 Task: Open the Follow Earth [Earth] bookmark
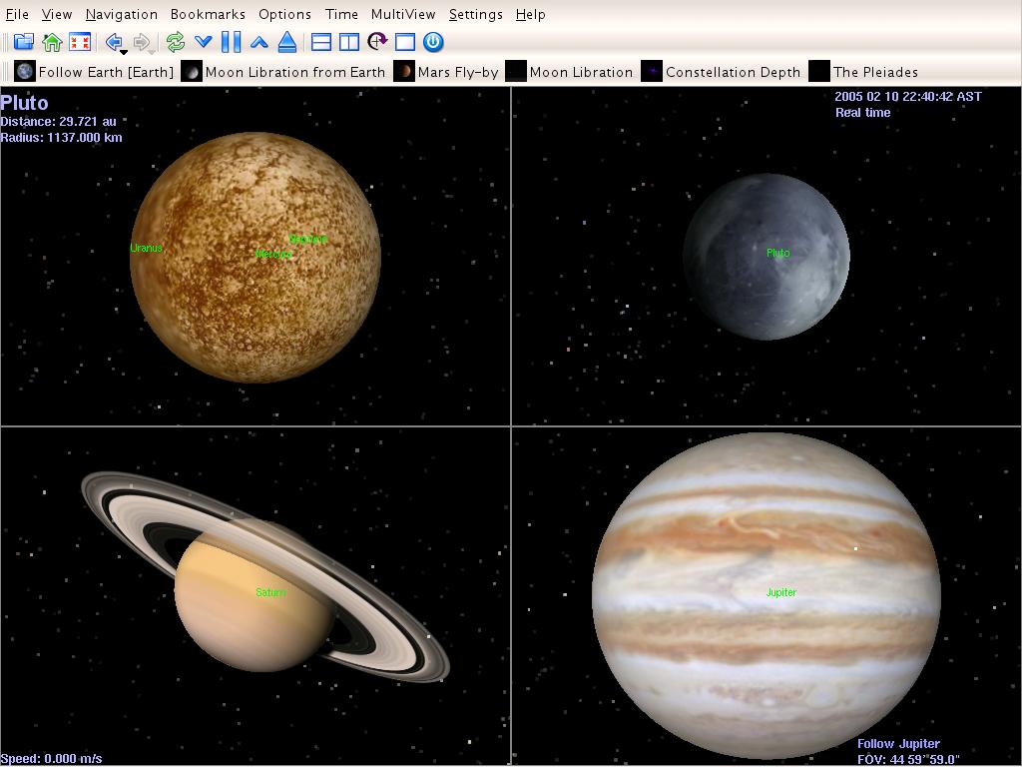click(95, 72)
